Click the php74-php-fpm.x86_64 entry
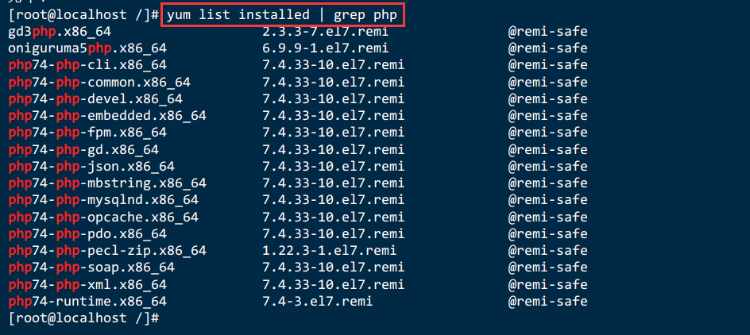 [87, 133]
